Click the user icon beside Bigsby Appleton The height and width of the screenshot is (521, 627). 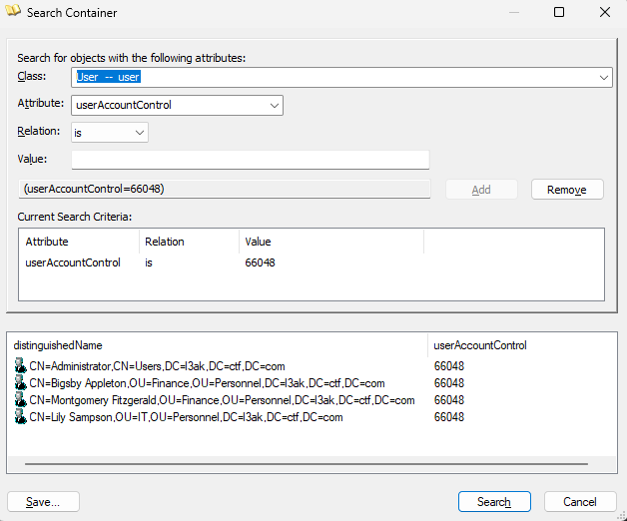coord(20,383)
